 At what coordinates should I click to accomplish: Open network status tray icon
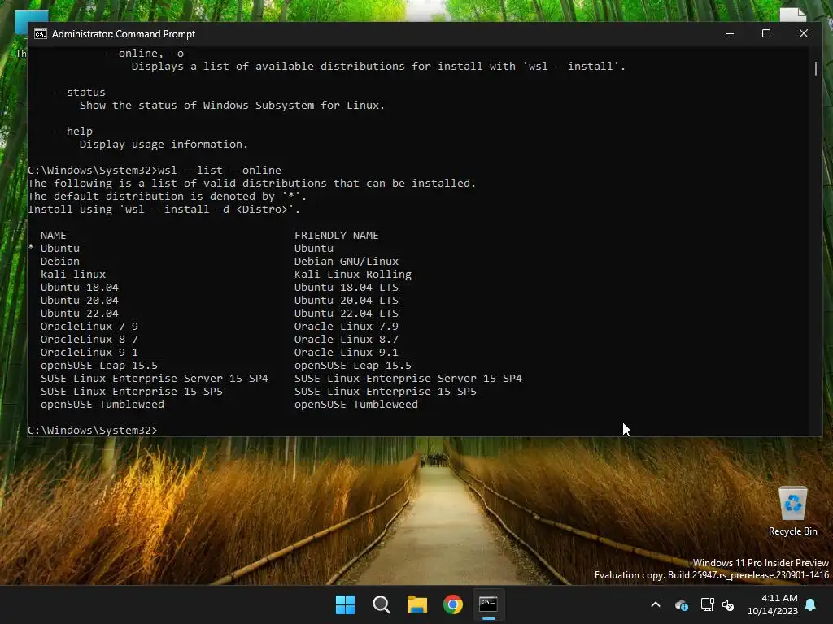(707, 604)
